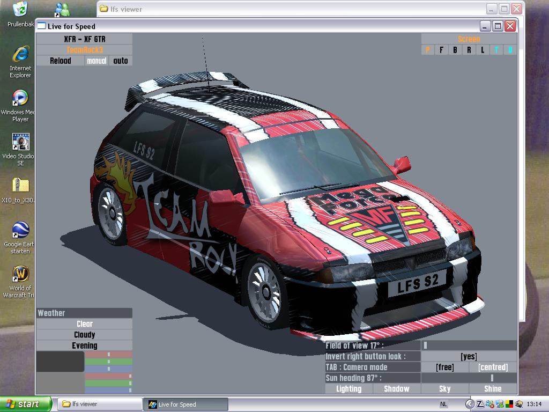Open the Sky tab
Image resolution: width=549 pixels, height=412 pixels.
[x=444, y=389]
